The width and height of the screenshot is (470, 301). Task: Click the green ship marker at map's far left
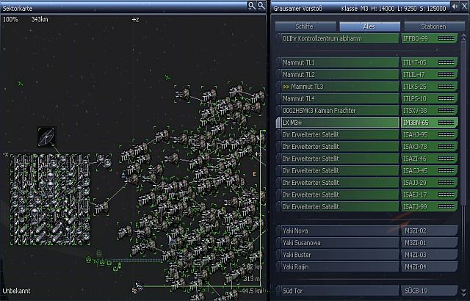(x=20, y=84)
